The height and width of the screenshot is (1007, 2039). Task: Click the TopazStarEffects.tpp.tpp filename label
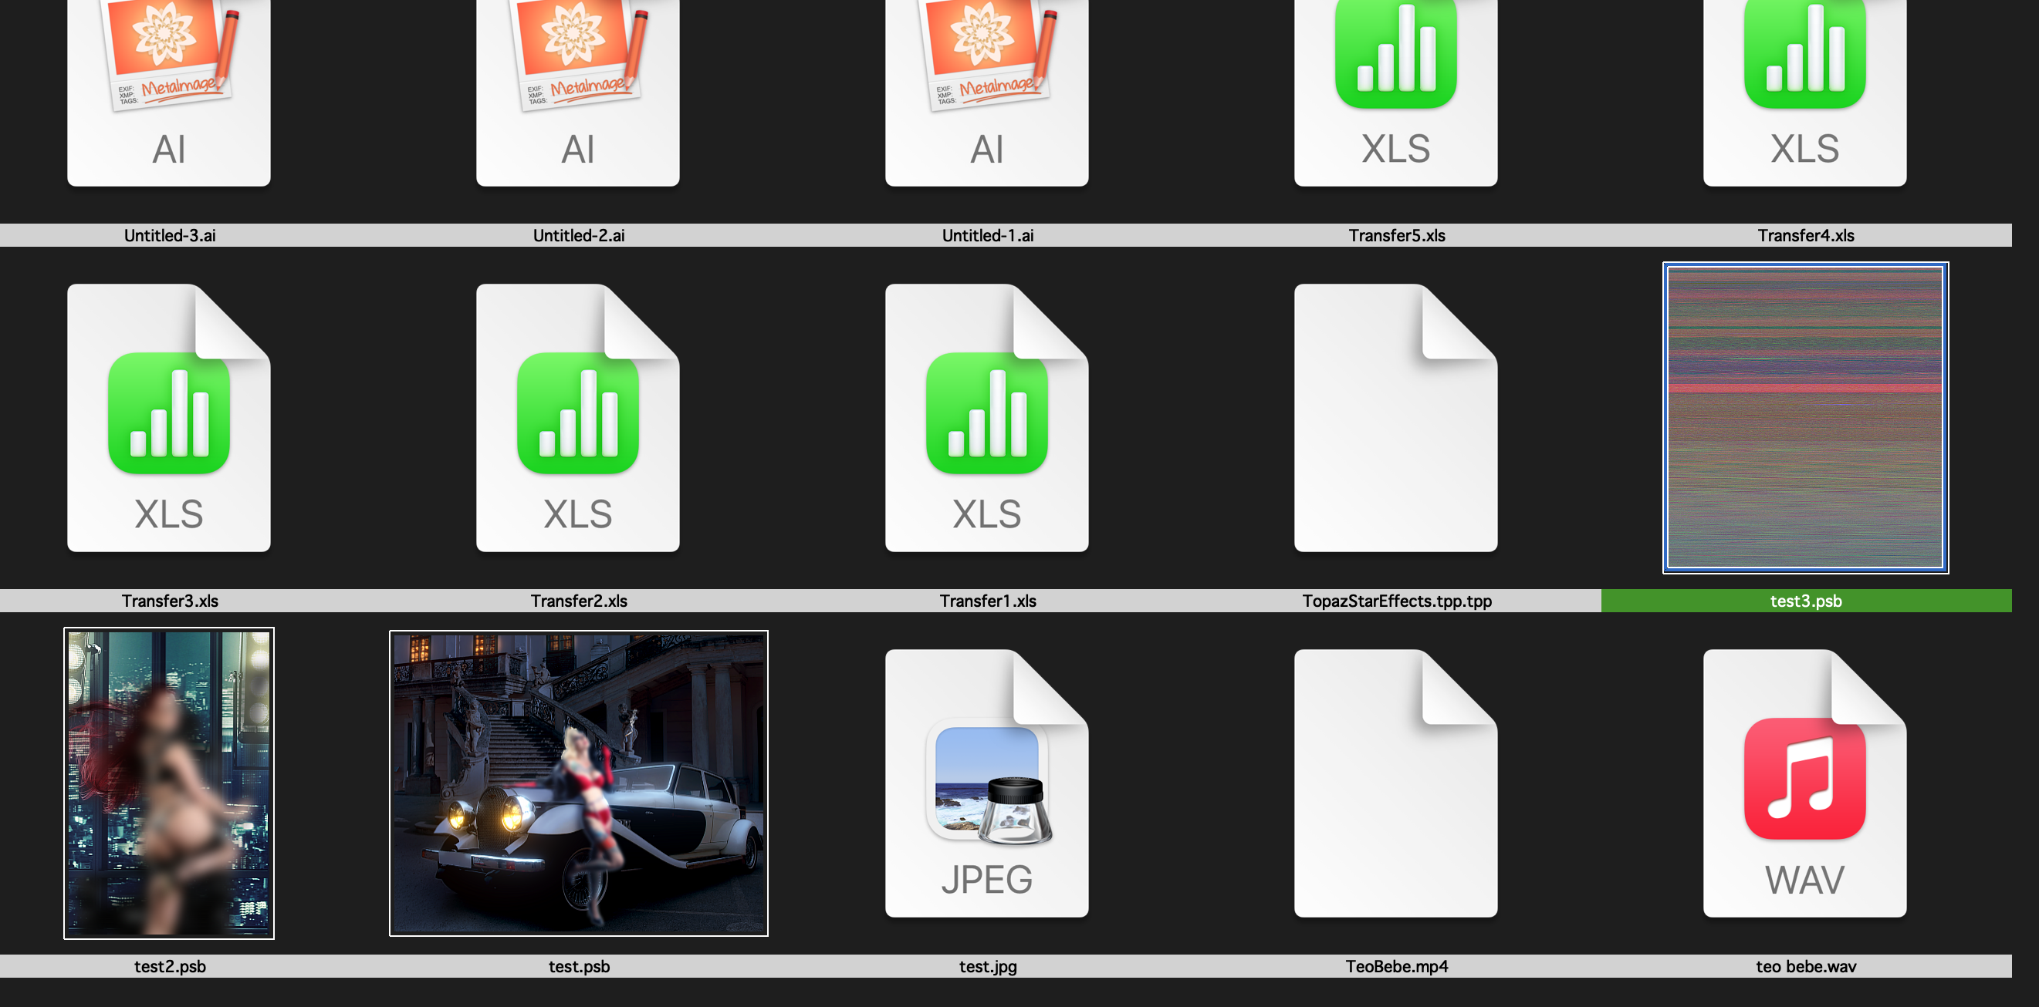coord(1396,601)
